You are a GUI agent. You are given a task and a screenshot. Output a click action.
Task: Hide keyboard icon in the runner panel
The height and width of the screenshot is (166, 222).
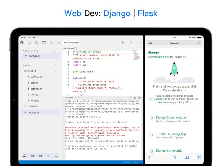coord(139,98)
